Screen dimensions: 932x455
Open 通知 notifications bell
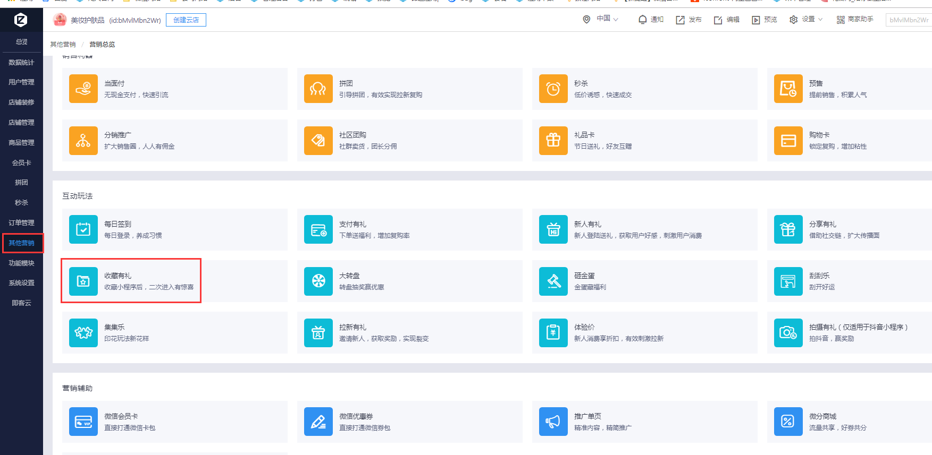[651, 20]
